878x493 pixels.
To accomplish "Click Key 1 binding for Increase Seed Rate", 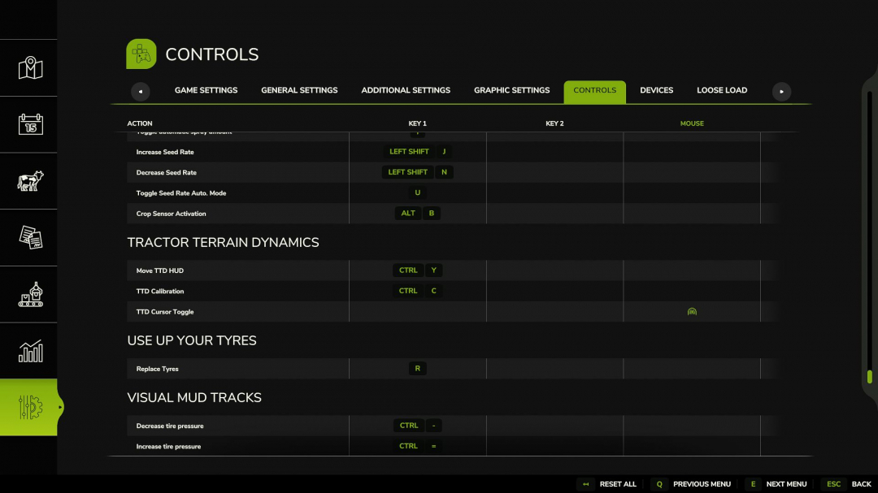I will [418, 152].
